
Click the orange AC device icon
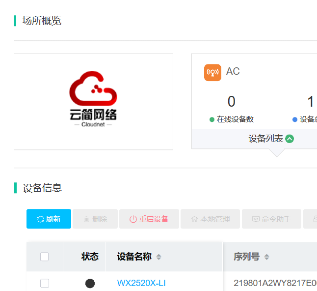click(212, 72)
